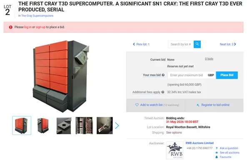Select the circuit boards interior thumbnail
The height and width of the screenshot is (163, 250).
84,126
